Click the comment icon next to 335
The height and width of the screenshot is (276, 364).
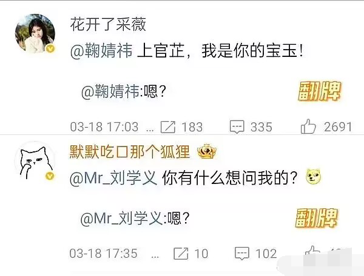point(237,127)
